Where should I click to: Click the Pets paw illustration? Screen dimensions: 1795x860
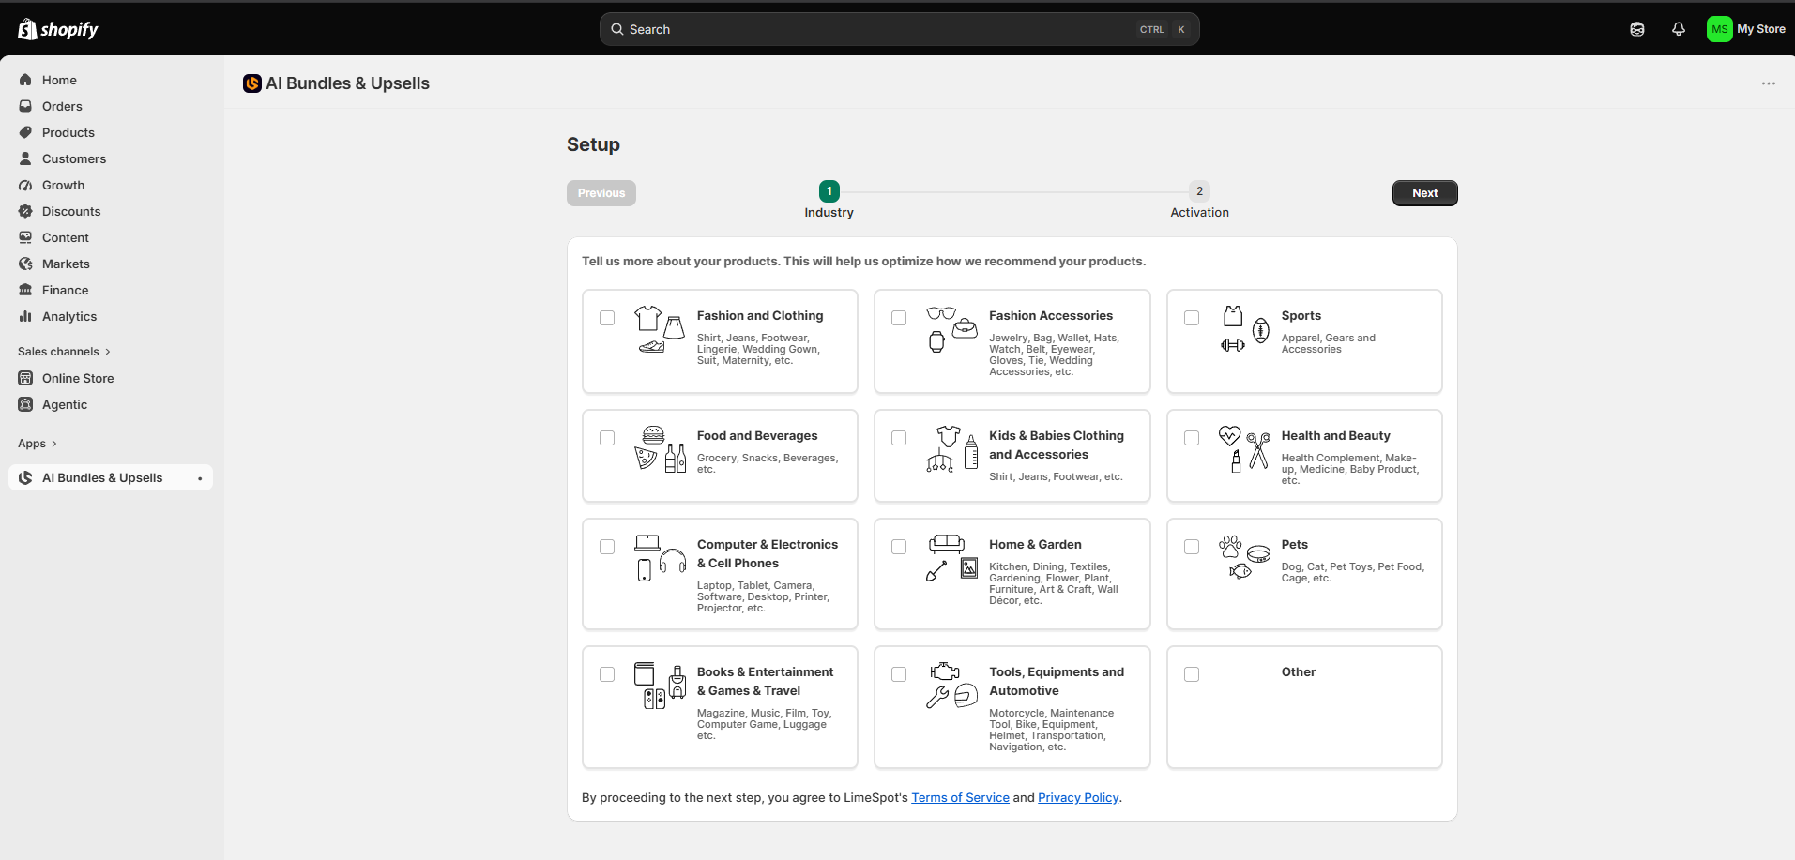1245,557
